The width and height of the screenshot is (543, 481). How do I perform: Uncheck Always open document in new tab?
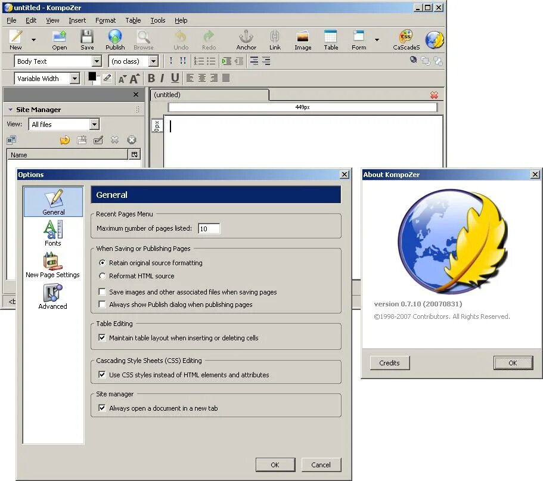(x=102, y=408)
